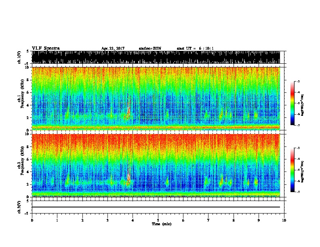
Task: Click the "6" kHz tick on ch.1 frequency axis
Action: click(28, 92)
